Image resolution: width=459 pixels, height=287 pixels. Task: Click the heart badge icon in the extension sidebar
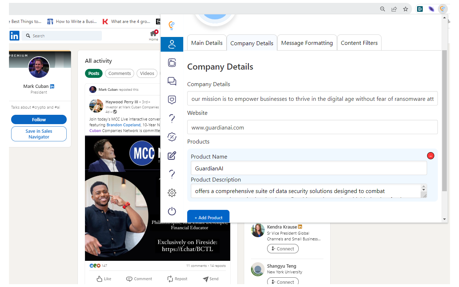click(172, 100)
